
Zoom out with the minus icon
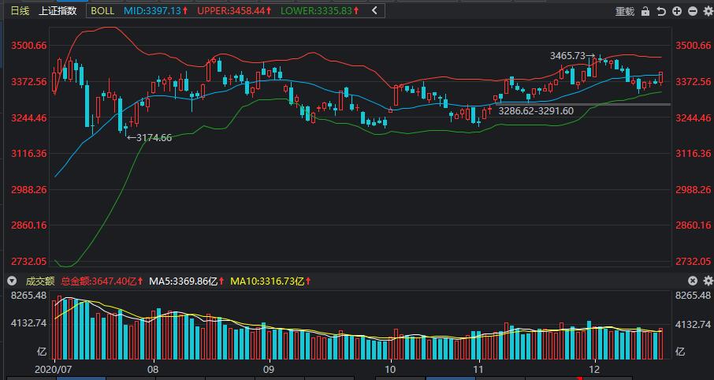[x=693, y=11]
